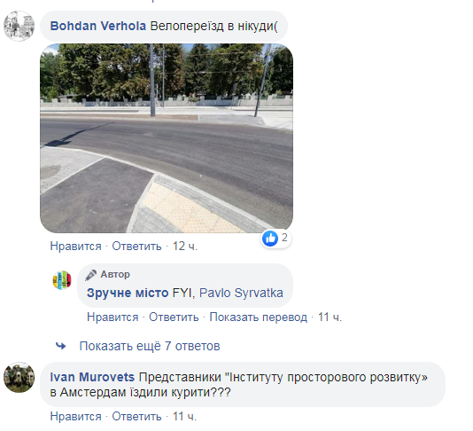Open Pavlo Syrvatka tagged profile
Viewport: 473px width, 431px height.
click(241, 293)
